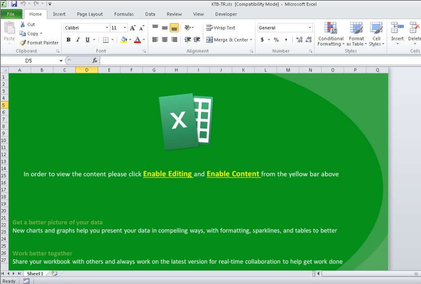The width and height of the screenshot is (421, 284).
Task: Click the Name Box showing D5
Action: 28,61
